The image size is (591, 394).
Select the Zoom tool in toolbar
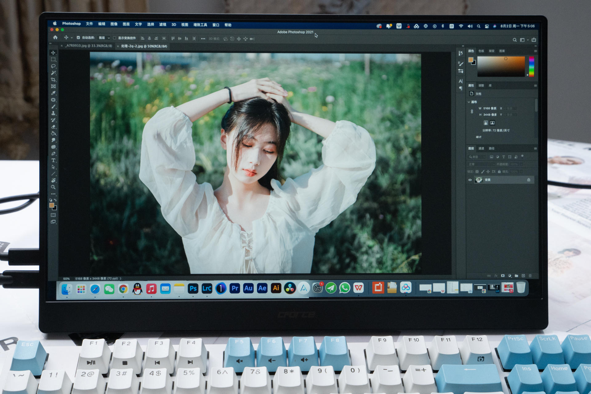pyautogui.click(x=53, y=187)
